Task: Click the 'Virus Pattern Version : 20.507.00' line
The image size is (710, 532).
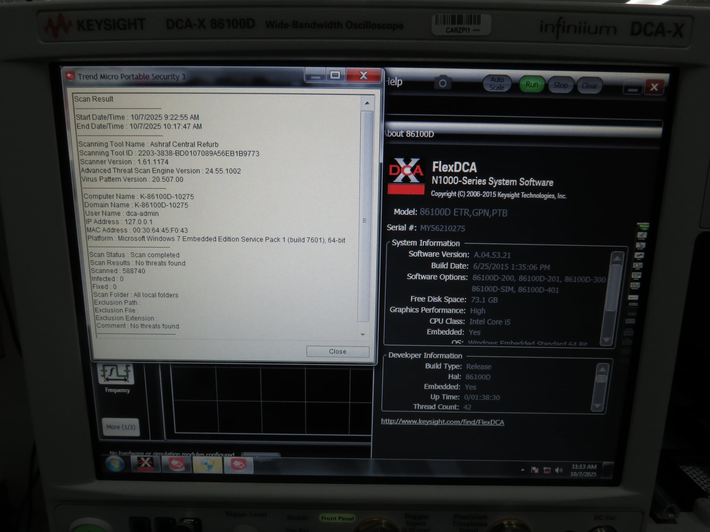Action: tap(132, 179)
